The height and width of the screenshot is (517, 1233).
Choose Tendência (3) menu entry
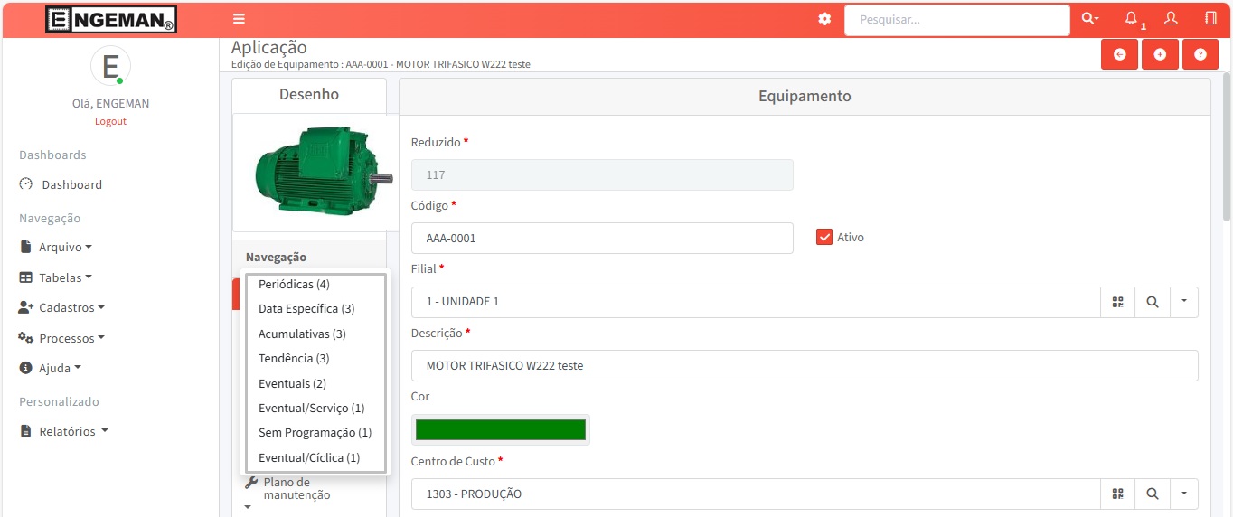coord(294,359)
